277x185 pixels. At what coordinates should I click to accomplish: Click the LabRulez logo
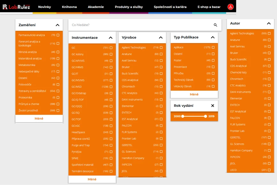click(x=16, y=7)
